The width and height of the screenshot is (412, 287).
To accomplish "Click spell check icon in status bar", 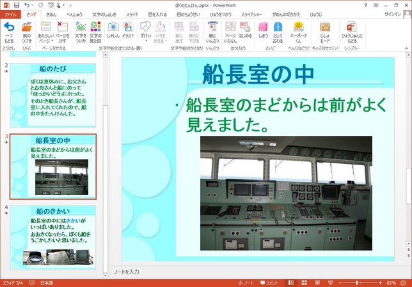I will click(x=32, y=283).
